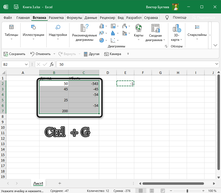Insert a pie chart from the ribbon

coord(102,40)
